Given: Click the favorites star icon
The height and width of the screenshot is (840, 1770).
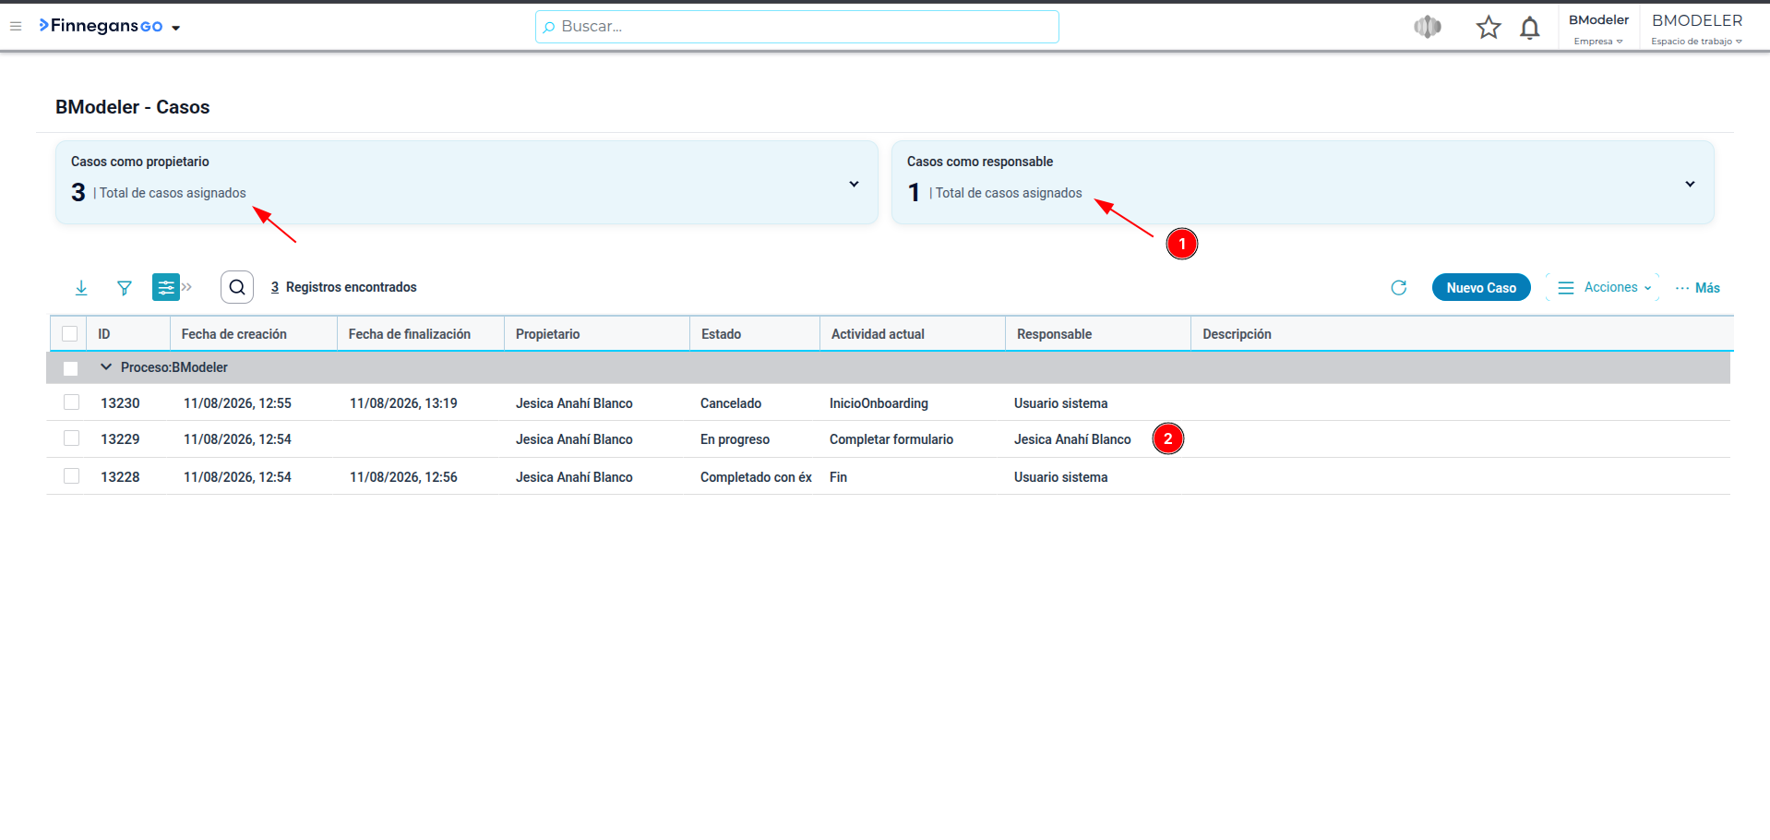Looking at the screenshot, I should coord(1488,28).
